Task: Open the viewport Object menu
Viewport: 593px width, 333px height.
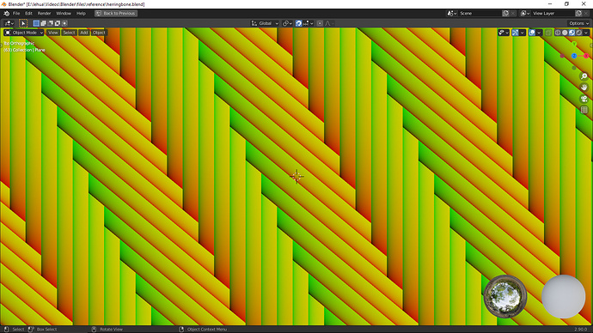Action: pos(99,33)
